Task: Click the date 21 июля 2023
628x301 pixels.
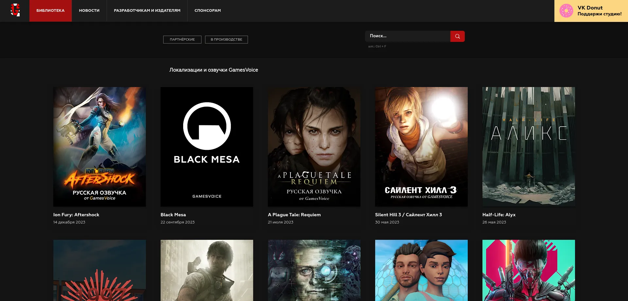Action: [x=280, y=222]
